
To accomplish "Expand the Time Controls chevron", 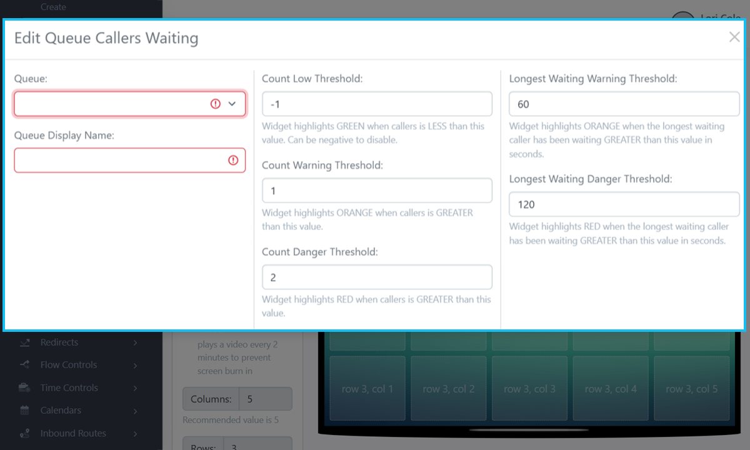I will pos(136,388).
